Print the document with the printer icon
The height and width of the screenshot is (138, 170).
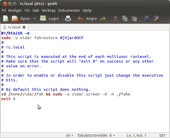pyautogui.click(x=68, y=19)
